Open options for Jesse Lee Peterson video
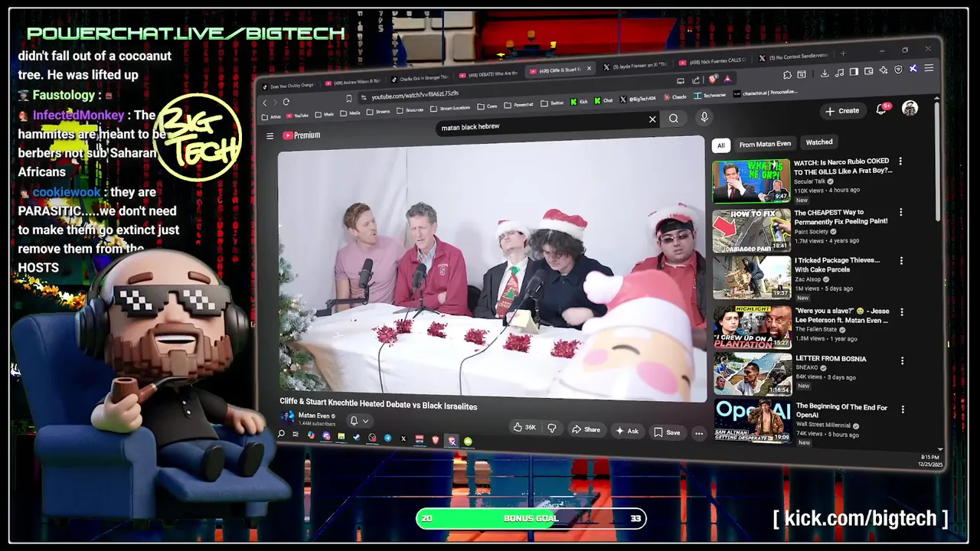This screenshot has height=551, width=980. pyautogui.click(x=900, y=312)
